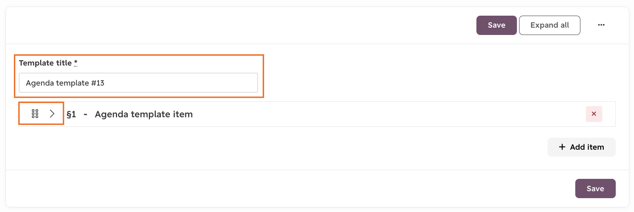Click the '#13' in the title field
Viewport: 634px width, 212px height.
[x=98, y=83]
